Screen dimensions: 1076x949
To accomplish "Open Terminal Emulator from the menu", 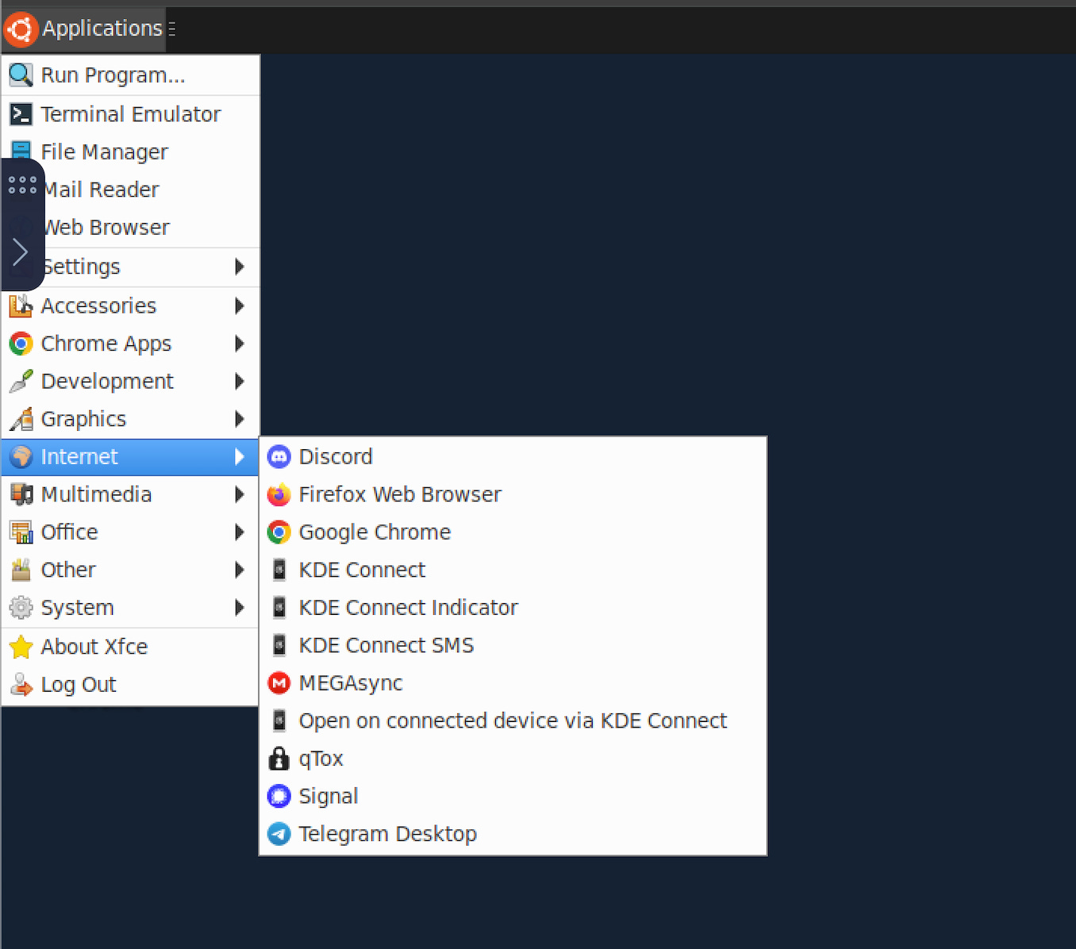I will point(131,114).
